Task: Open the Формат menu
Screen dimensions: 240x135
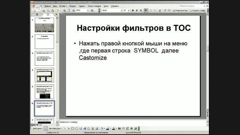Action: click(72, 6)
